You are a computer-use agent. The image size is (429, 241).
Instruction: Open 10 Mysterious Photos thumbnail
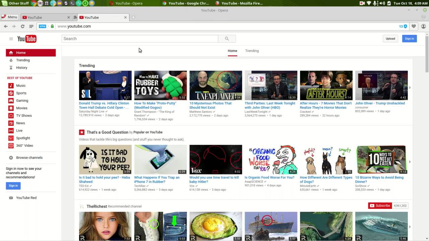pyautogui.click(x=216, y=85)
